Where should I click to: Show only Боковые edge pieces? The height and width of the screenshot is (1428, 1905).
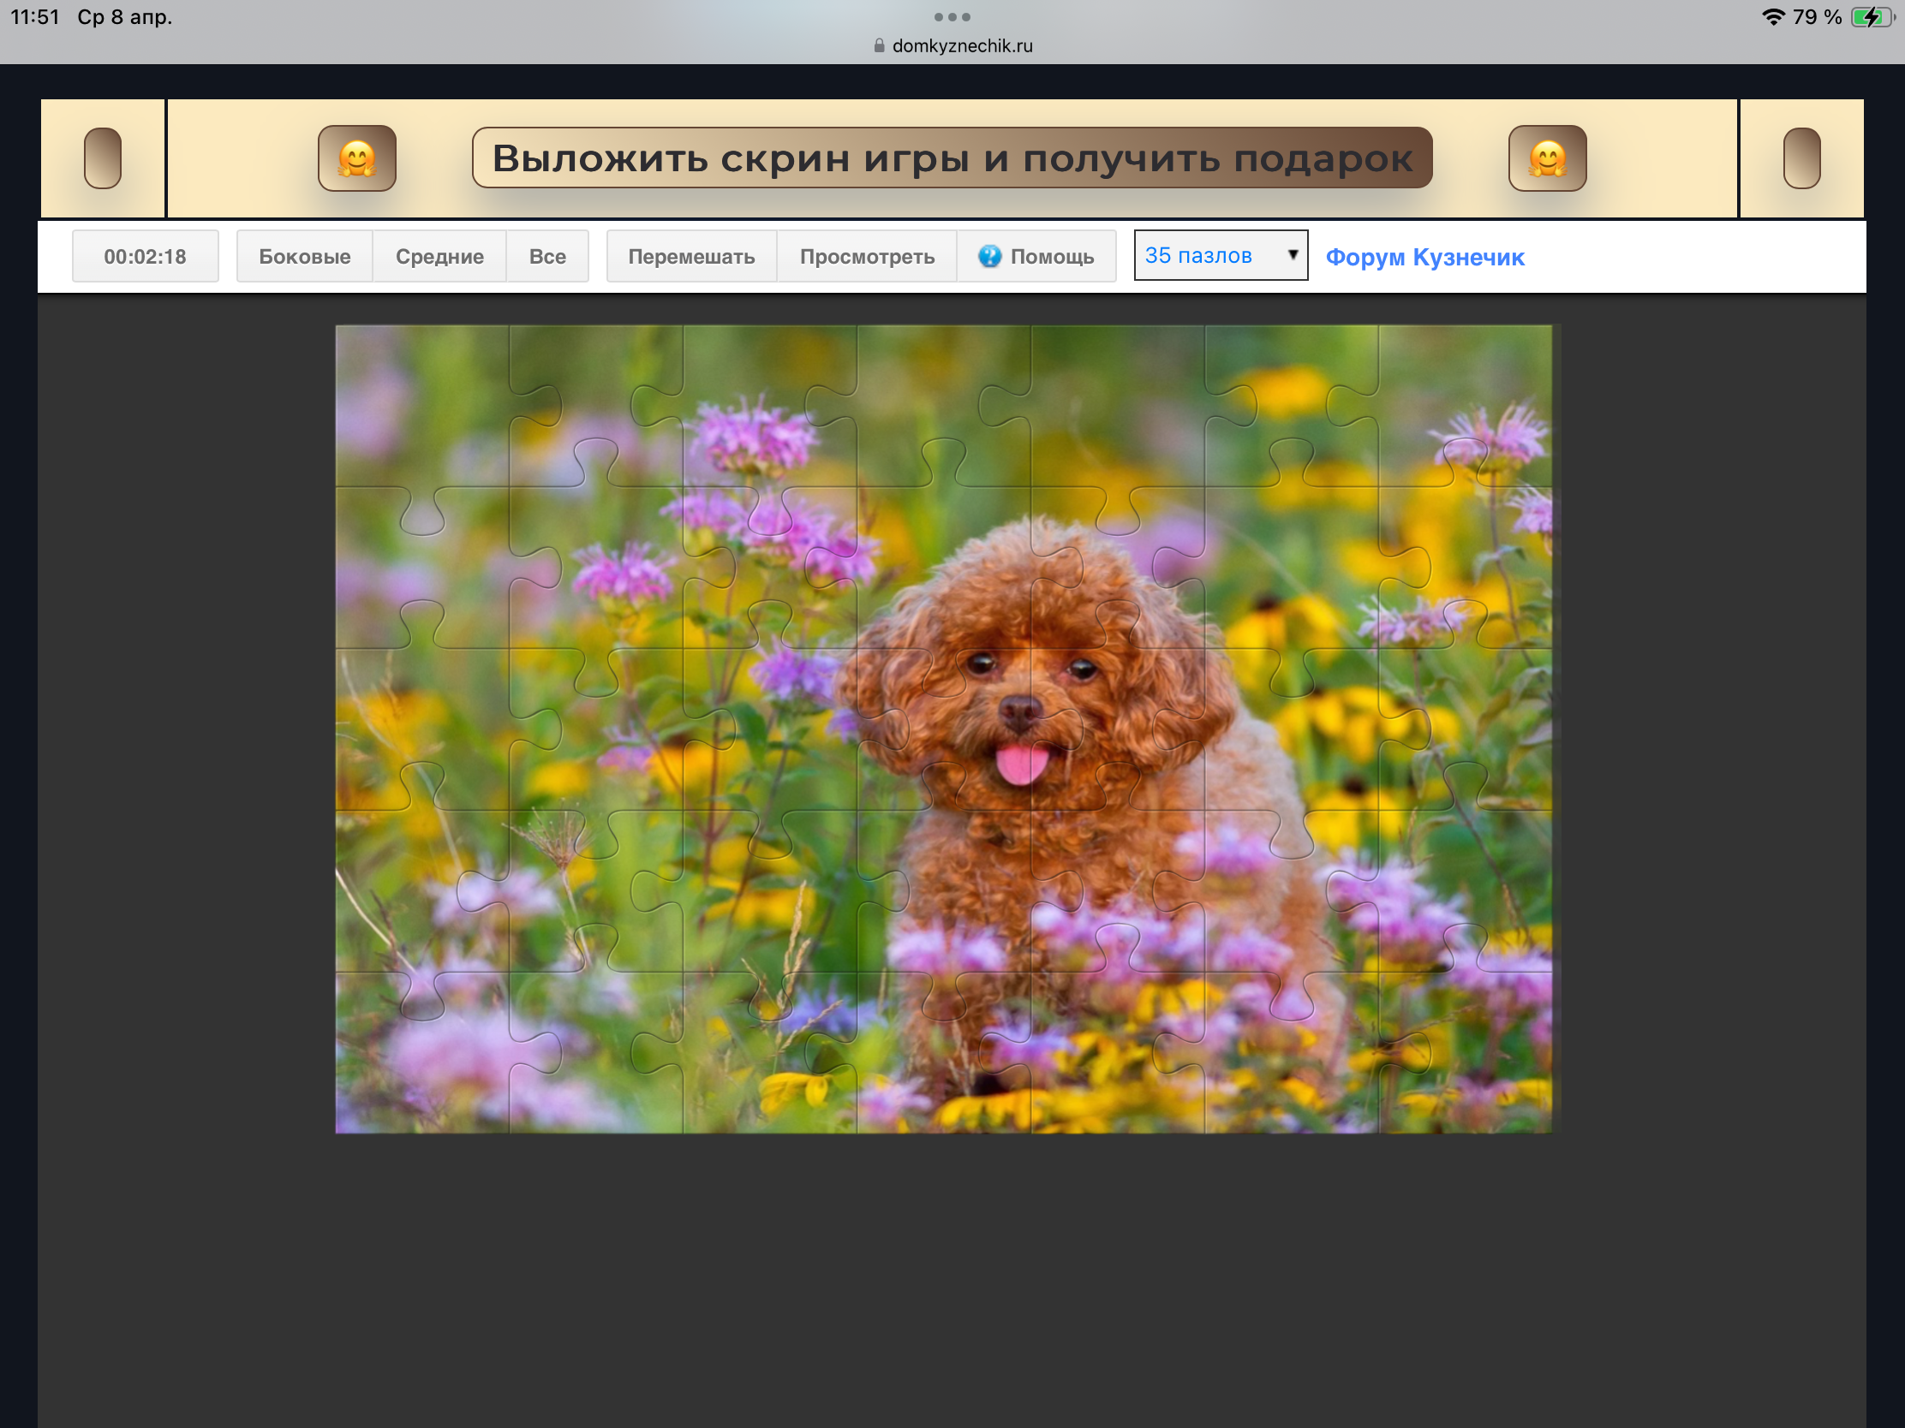[x=305, y=257]
